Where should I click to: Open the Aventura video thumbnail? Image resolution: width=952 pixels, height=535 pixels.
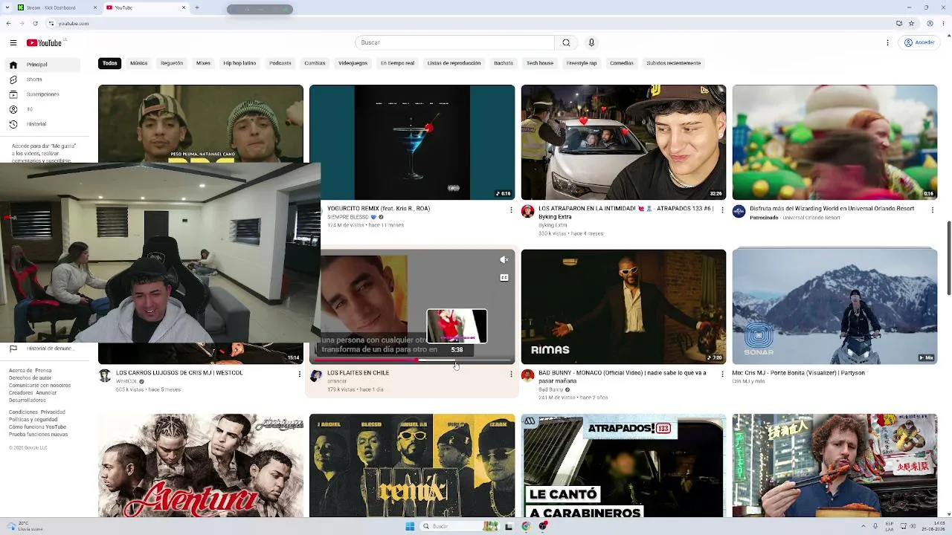tap(201, 465)
